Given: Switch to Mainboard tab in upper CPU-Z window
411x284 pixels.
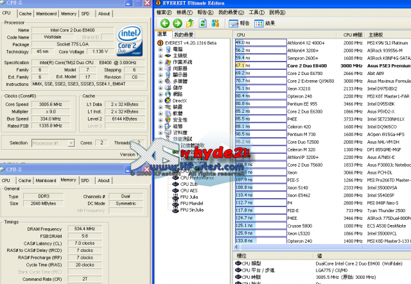Looking at the screenshot, I should coord(46,13).
